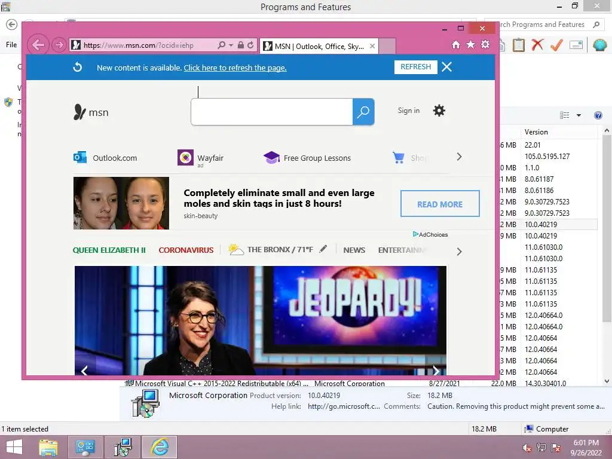Click the orange checkmark icon in Programs and Features
The height and width of the screenshot is (459, 612).
pyautogui.click(x=556, y=45)
